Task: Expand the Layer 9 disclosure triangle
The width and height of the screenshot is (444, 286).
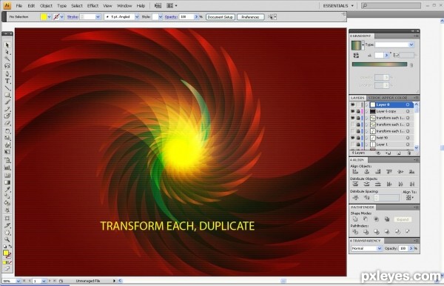Action: click(x=367, y=104)
